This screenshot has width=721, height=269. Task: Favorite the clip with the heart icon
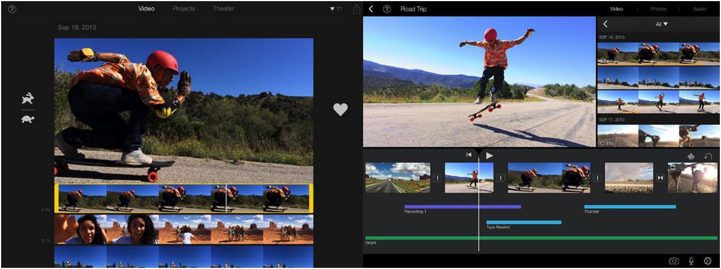tap(340, 109)
